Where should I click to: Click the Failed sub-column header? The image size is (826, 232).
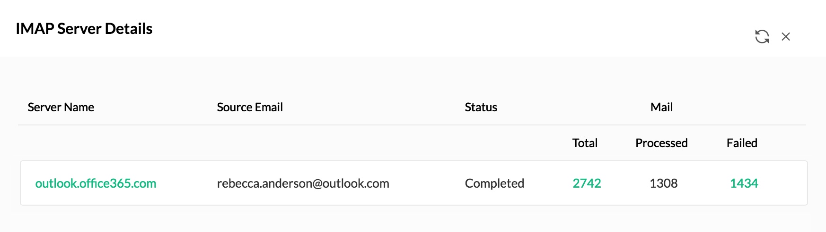tap(742, 143)
